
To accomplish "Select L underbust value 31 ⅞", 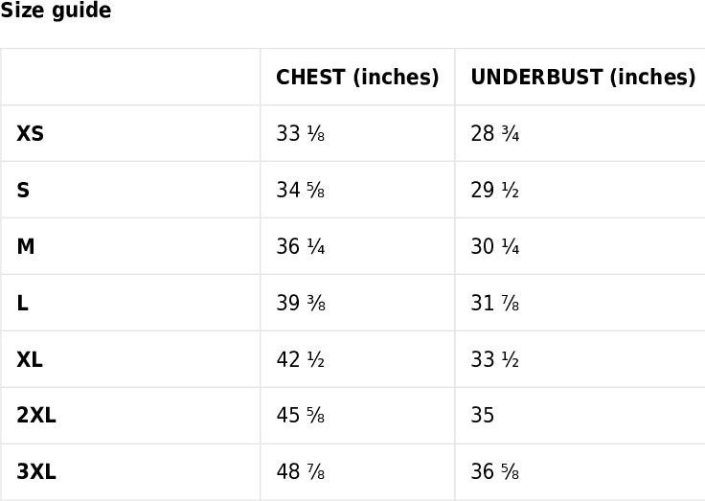I will click(x=495, y=303).
